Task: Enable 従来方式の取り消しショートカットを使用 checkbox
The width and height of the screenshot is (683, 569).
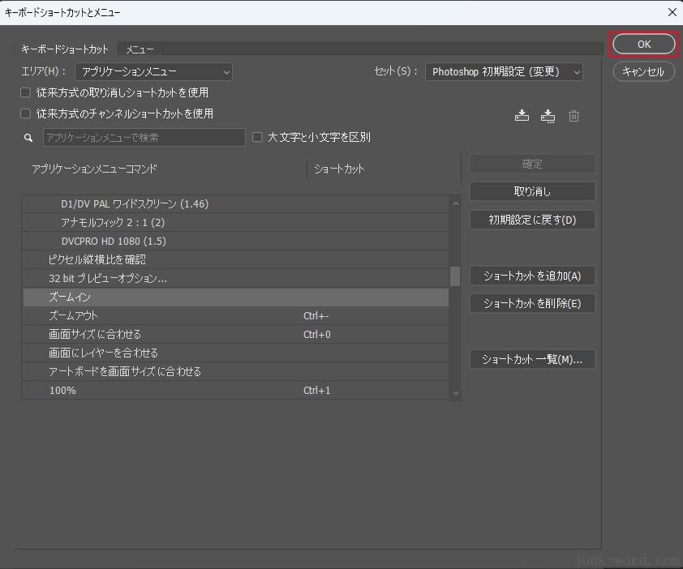Action: click(26, 92)
